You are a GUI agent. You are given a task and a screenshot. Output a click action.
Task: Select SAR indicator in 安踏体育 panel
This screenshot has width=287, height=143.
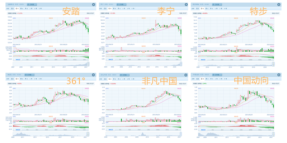pyautogui.click(x=84, y=59)
